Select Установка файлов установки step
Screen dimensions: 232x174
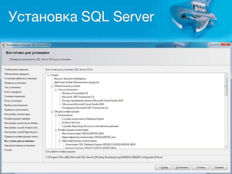coord(20,78)
